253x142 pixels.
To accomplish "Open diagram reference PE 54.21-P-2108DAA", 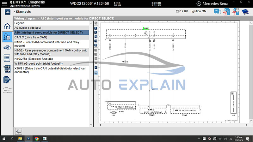I will point(124,107).
